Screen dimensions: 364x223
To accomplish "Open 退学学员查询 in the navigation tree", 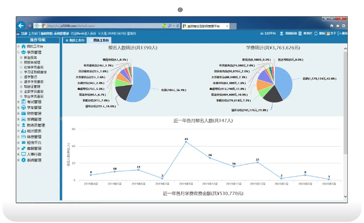I will 33,82.
